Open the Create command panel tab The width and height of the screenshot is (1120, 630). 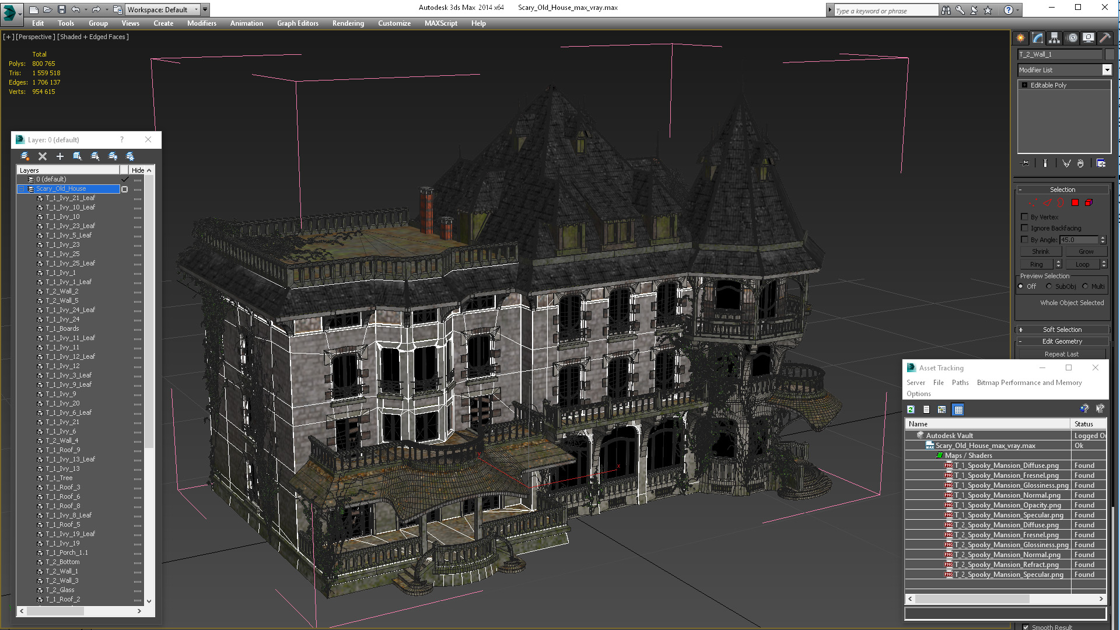click(x=1021, y=38)
